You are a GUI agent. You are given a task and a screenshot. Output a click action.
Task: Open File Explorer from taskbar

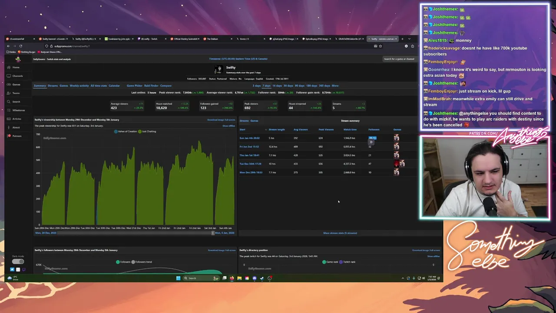tap(239, 278)
